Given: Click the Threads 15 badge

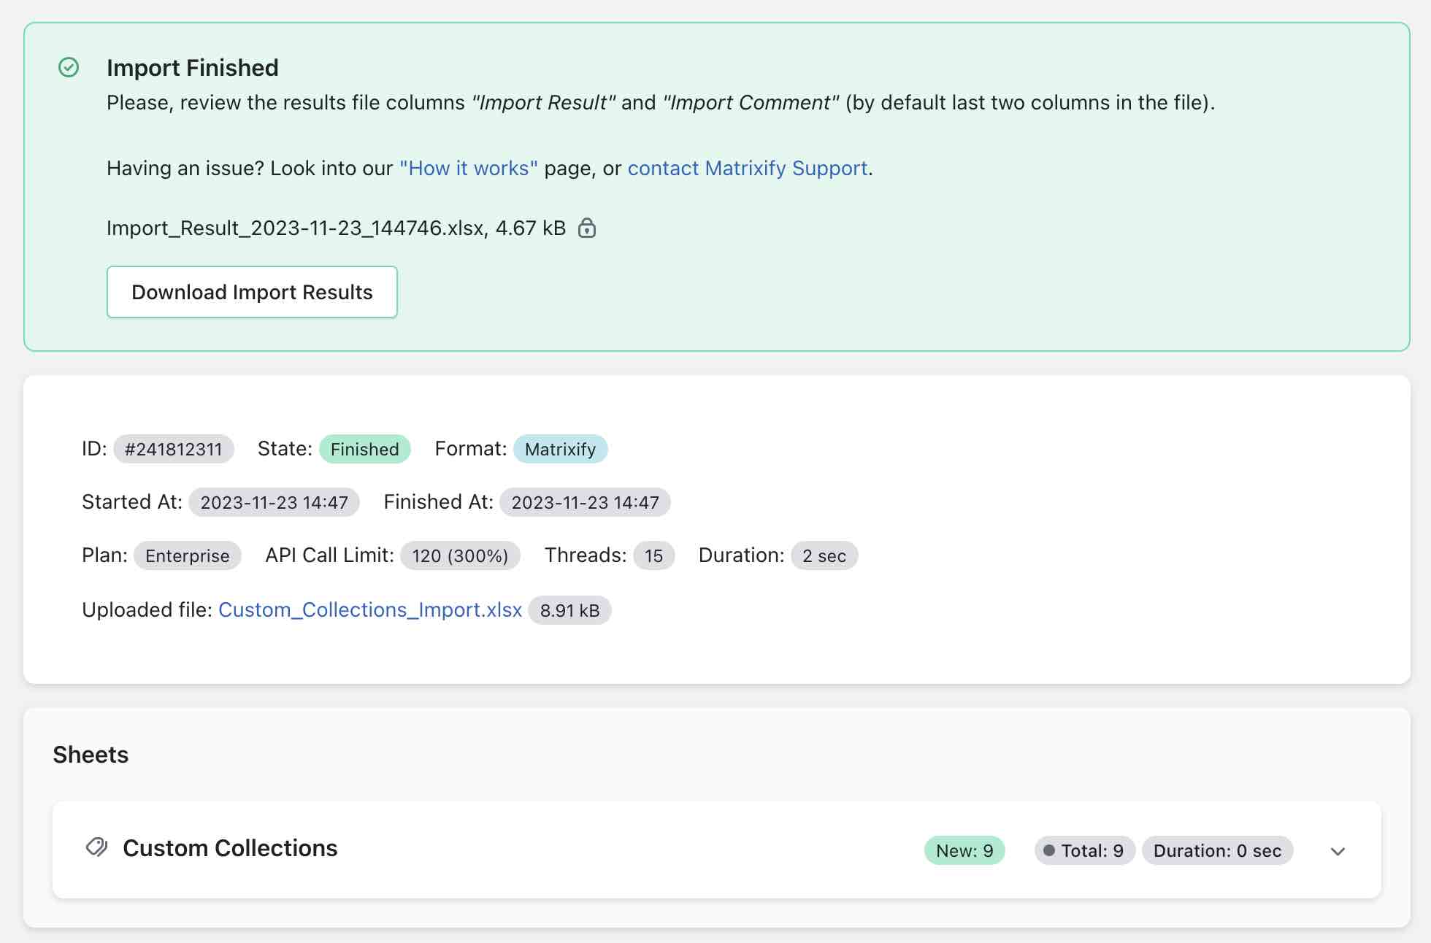Looking at the screenshot, I should [653, 555].
